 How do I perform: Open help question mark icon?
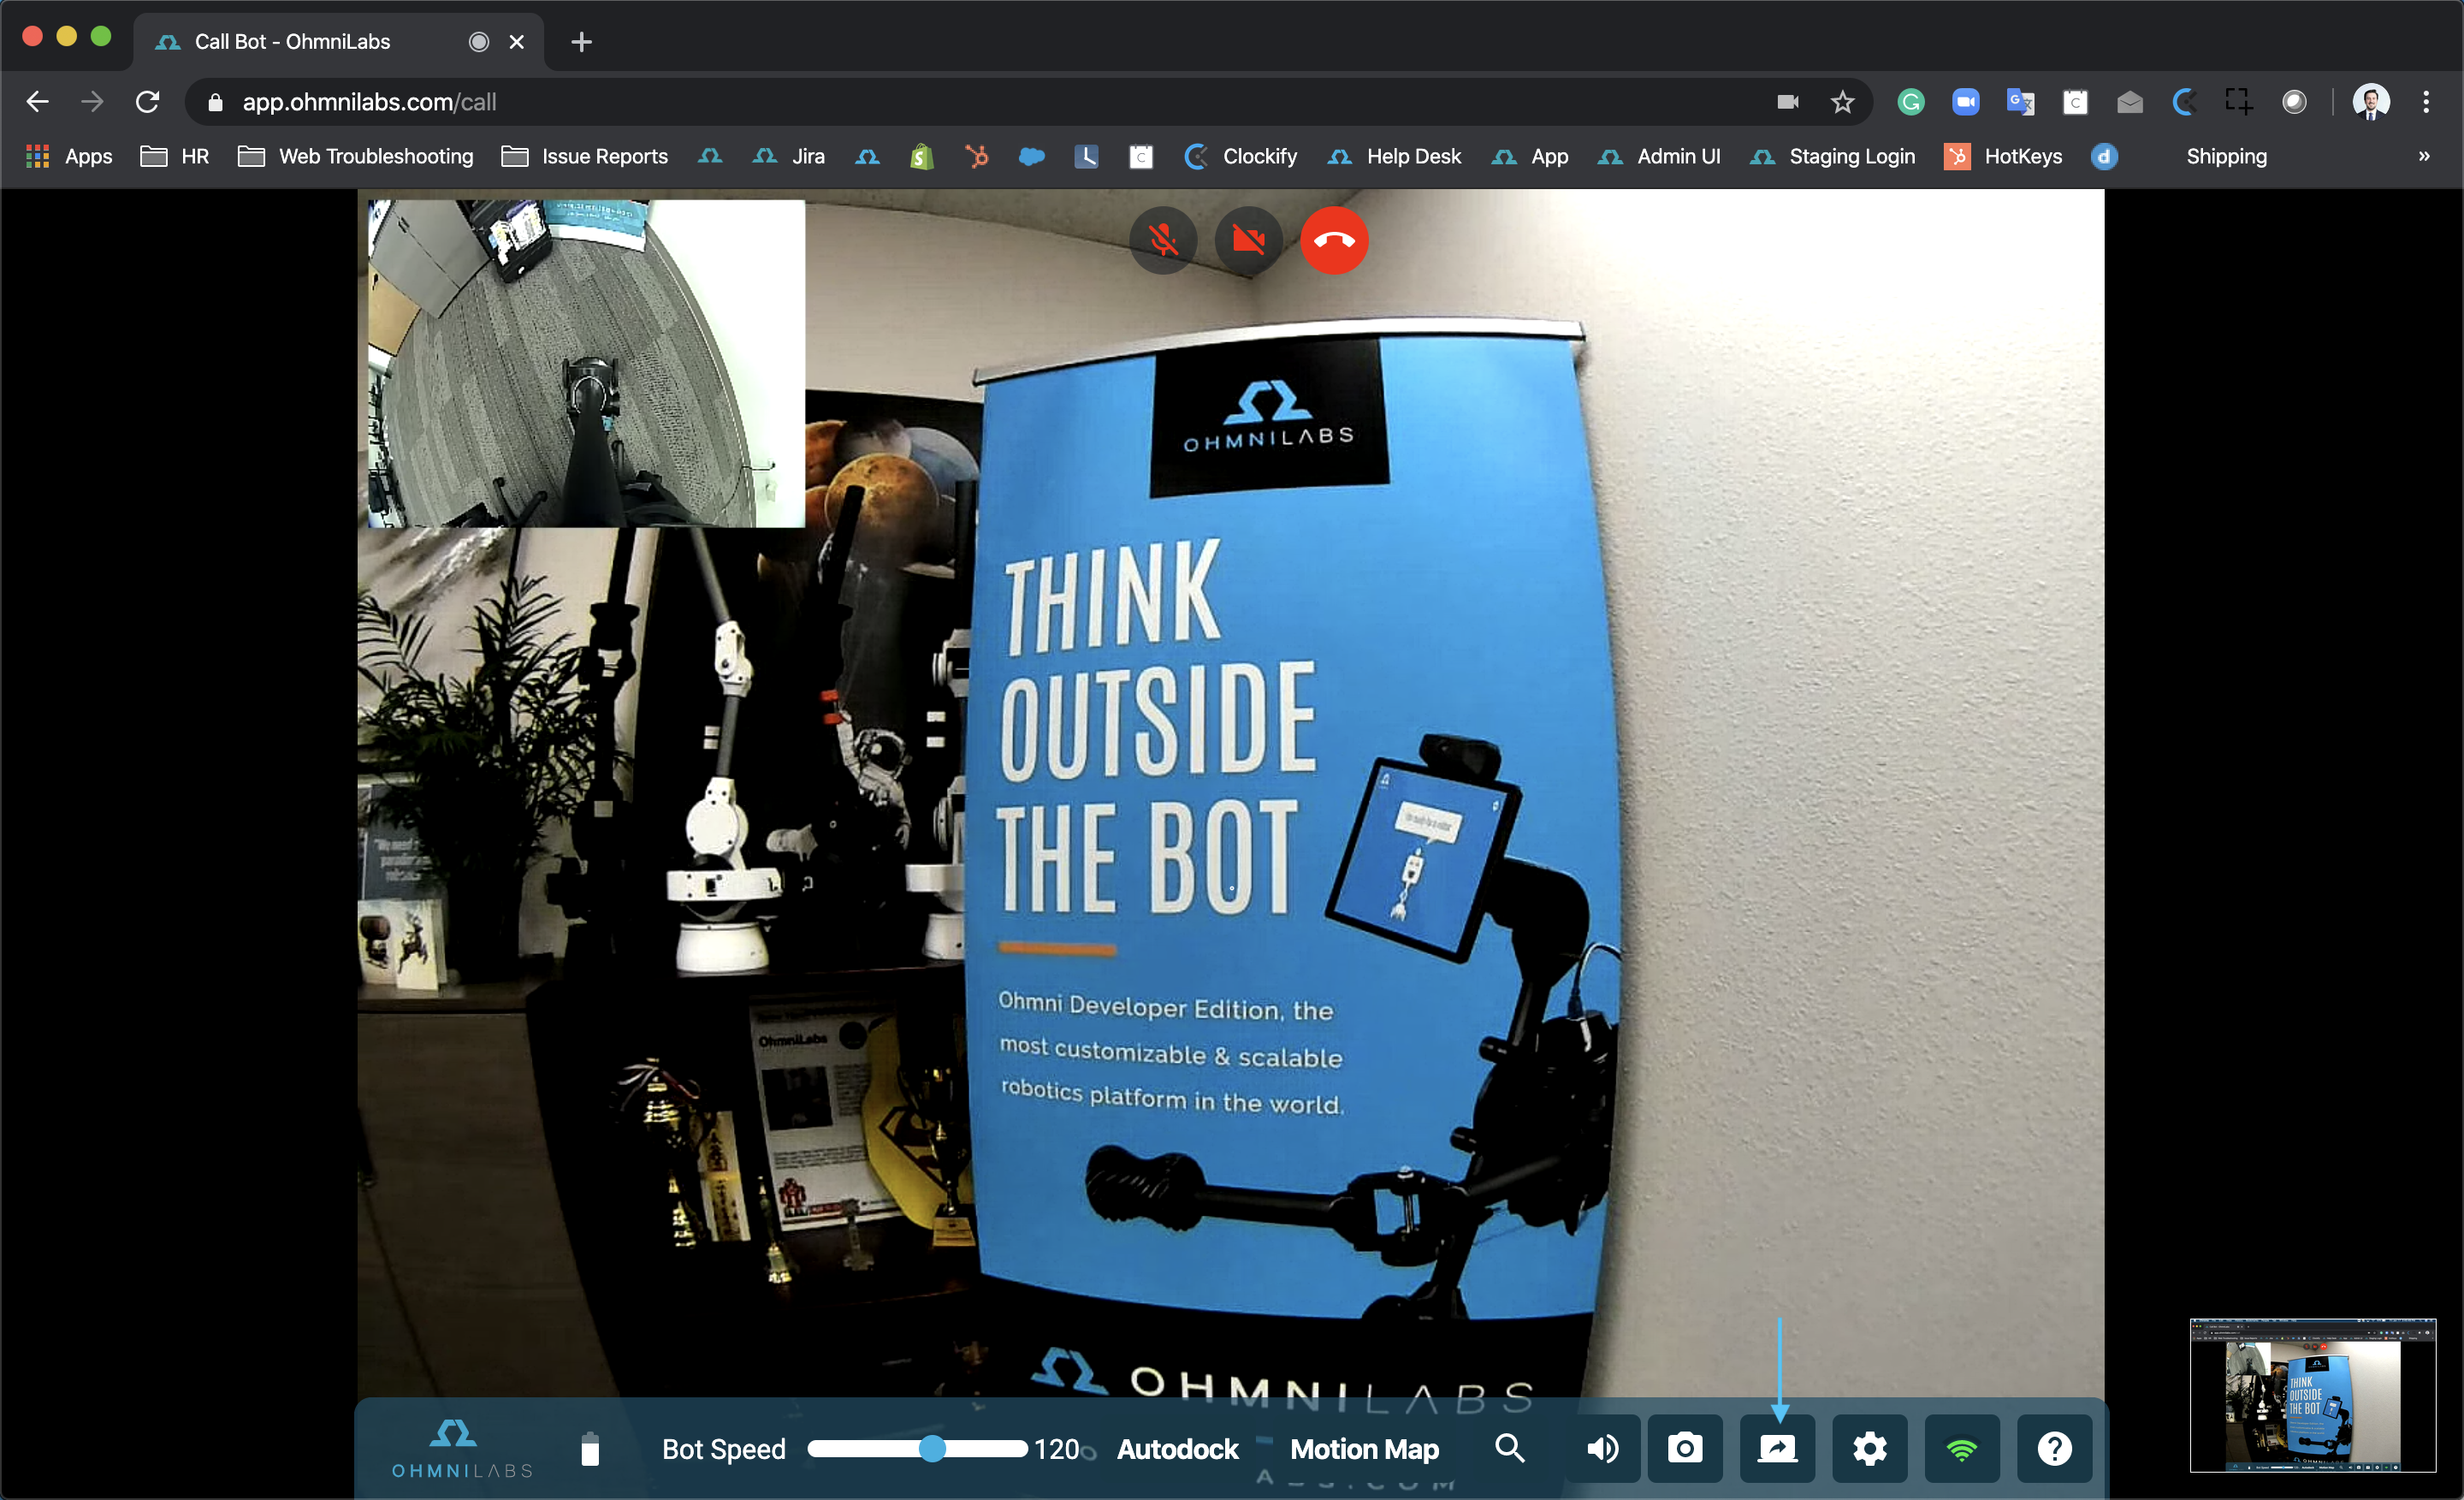point(2054,1448)
